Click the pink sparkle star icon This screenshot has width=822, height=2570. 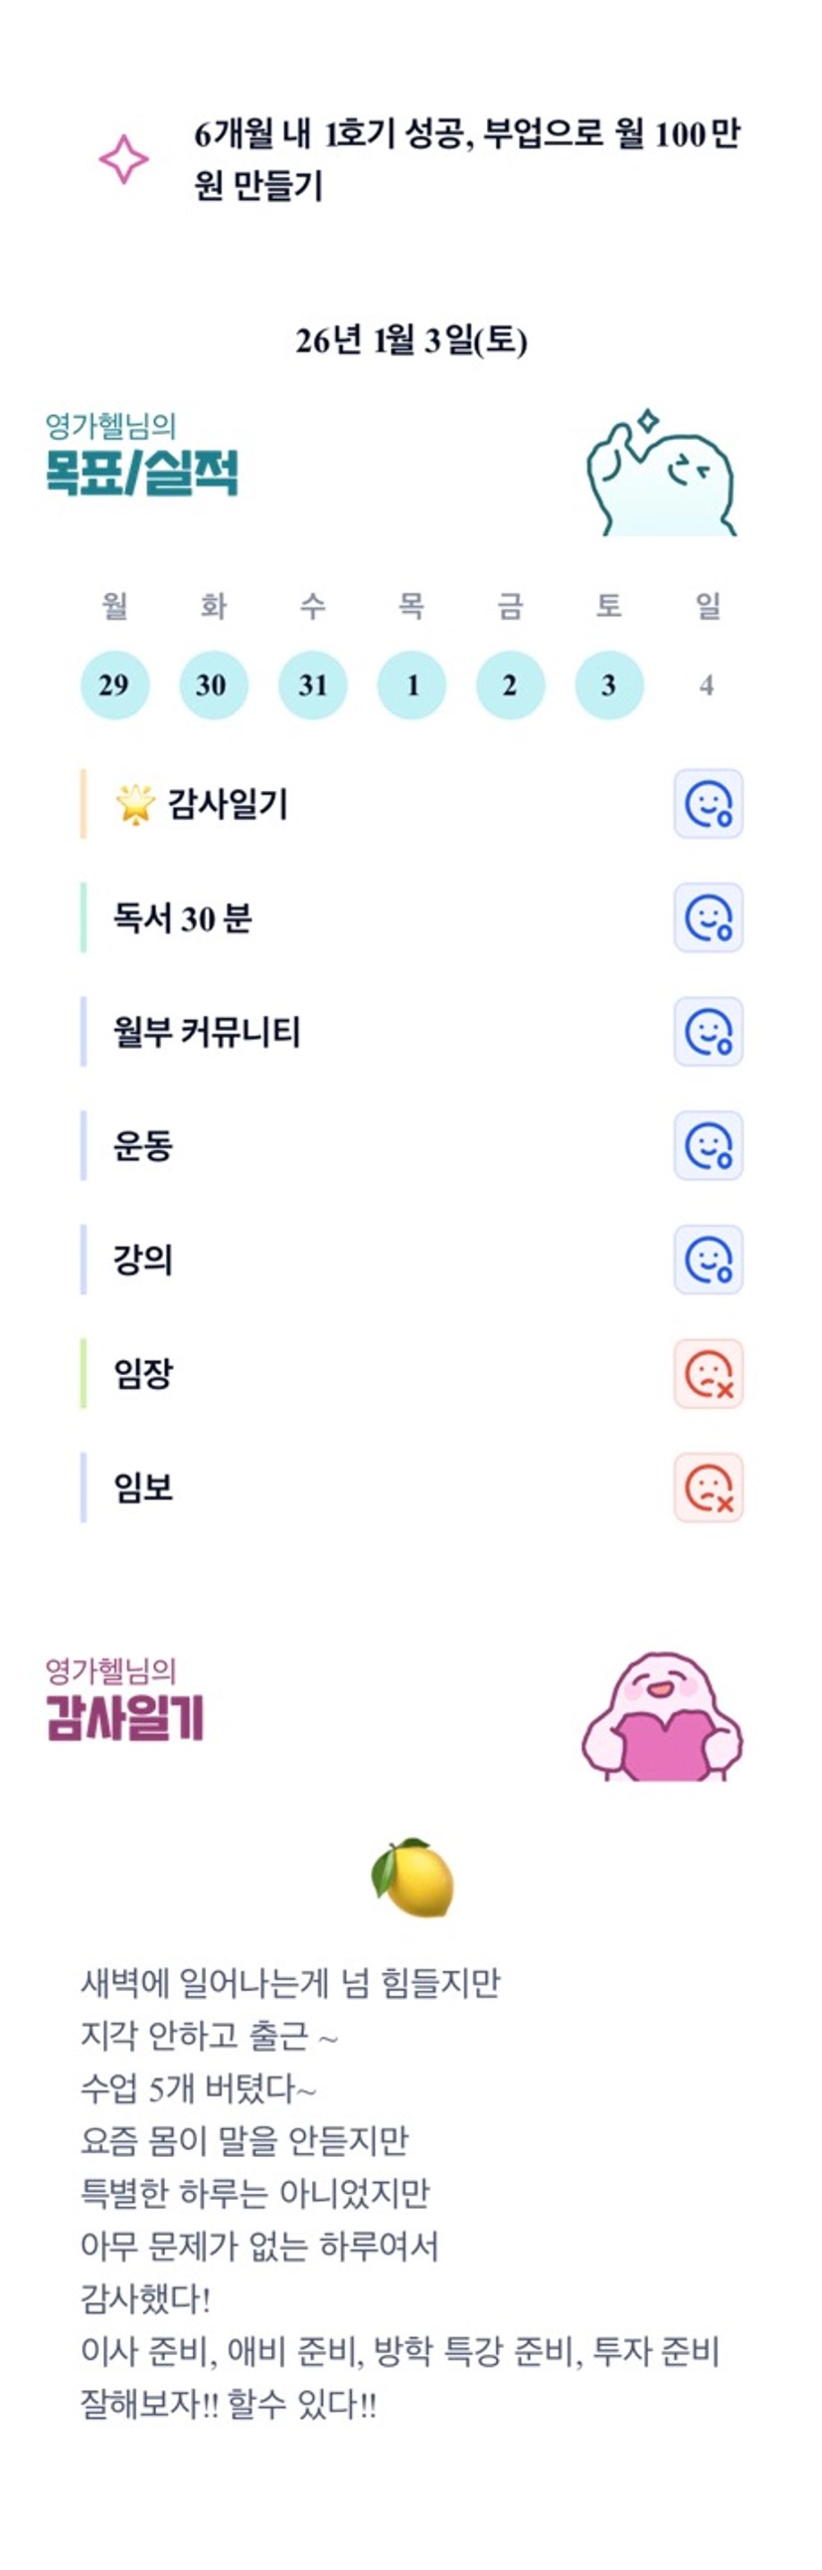(x=123, y=159)
